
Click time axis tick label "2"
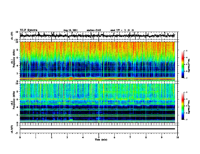coord(52,137)
